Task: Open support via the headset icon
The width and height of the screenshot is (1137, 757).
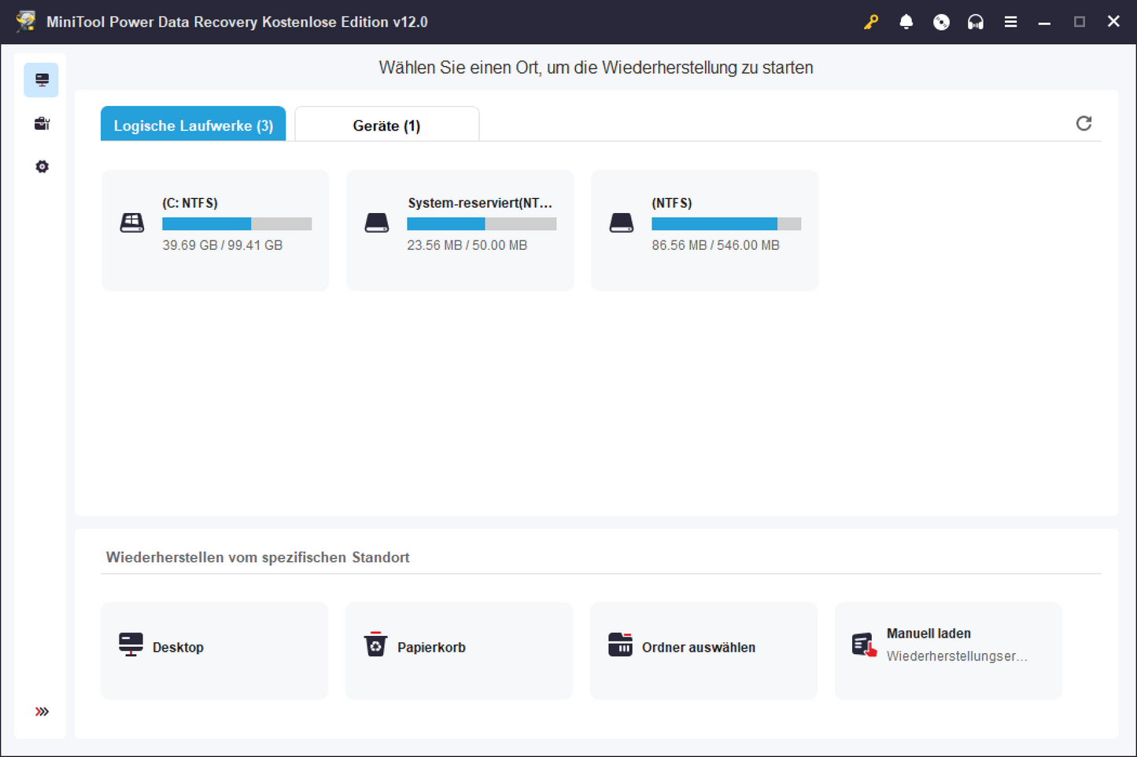Action: [x=976, y=22]
